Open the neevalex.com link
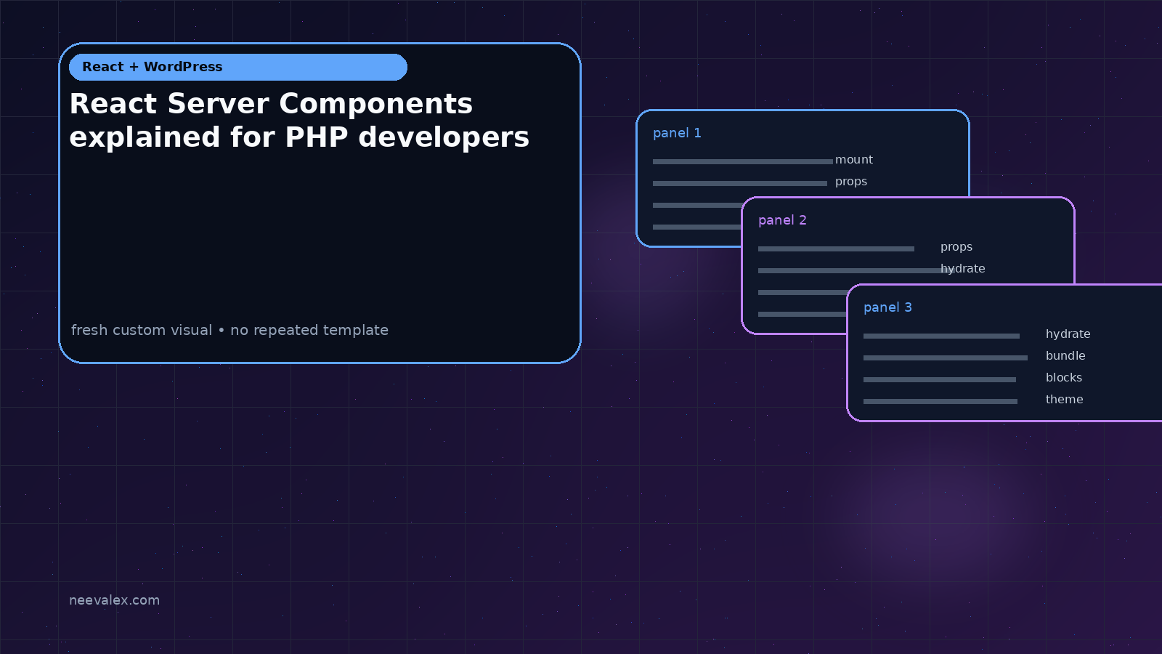 pyautogui.click(x=114, y=600)
